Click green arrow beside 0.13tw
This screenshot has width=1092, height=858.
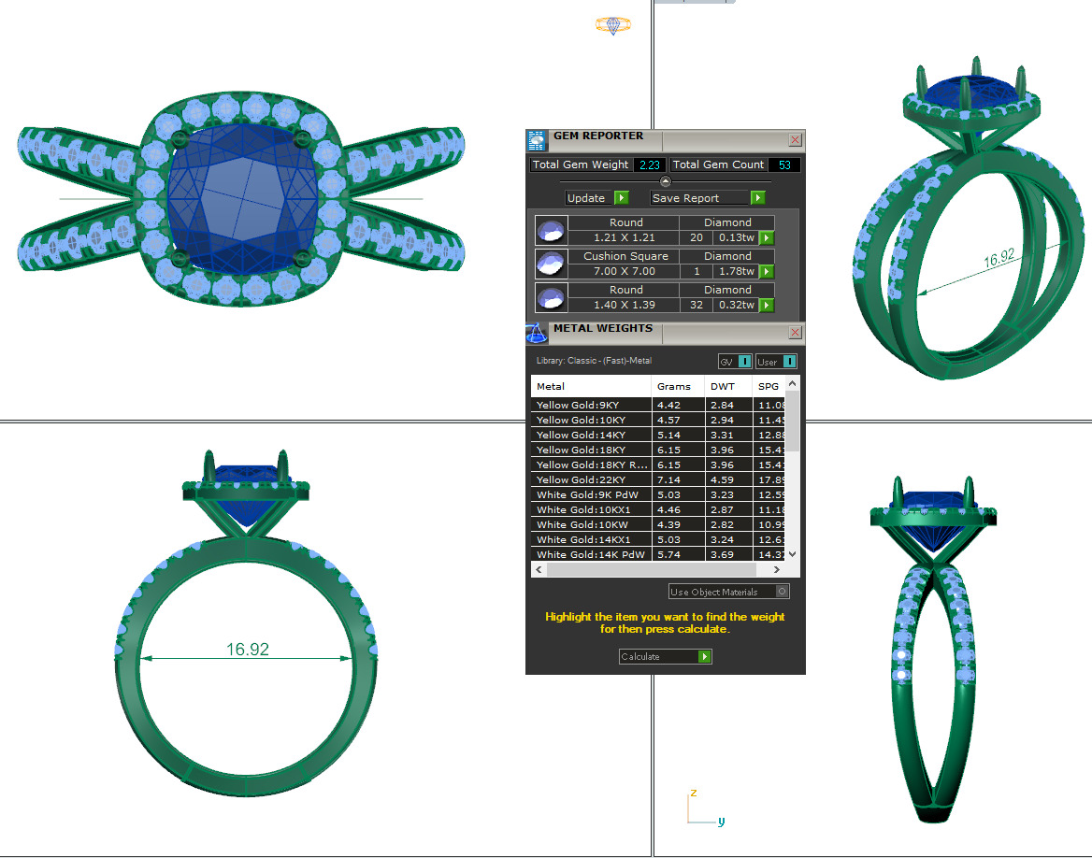[767, 237]
